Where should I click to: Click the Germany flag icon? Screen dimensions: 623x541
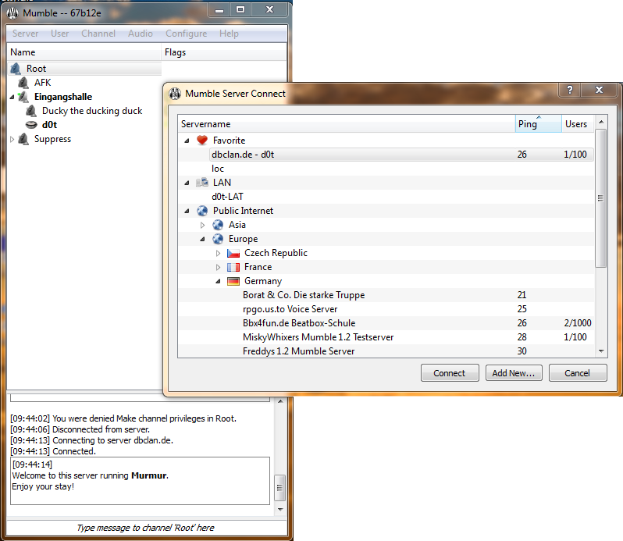click(x=233, y=281)
